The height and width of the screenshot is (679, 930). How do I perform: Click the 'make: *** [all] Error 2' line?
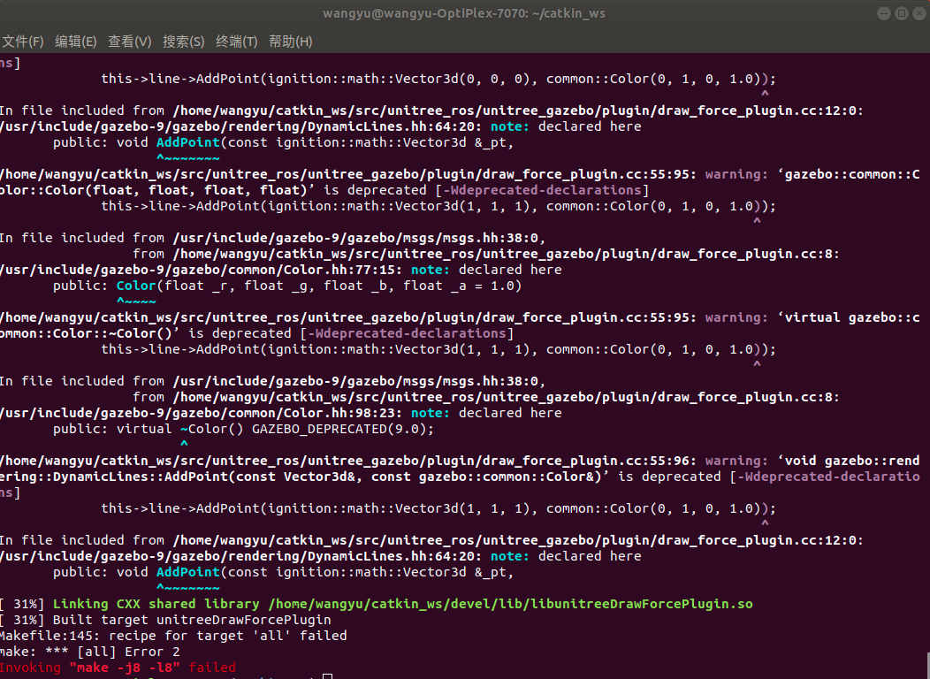89,651
